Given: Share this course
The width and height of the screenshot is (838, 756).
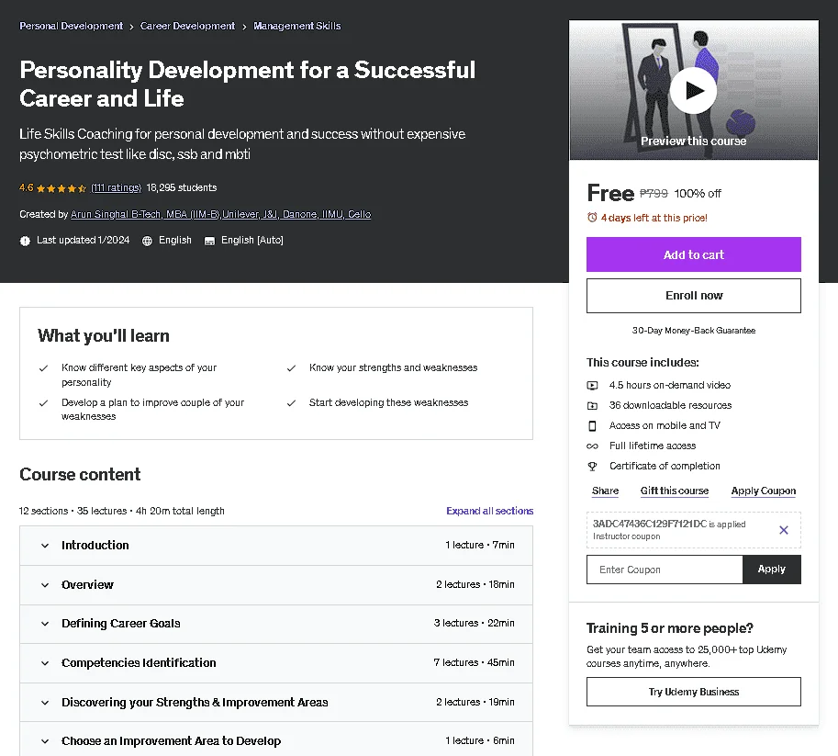Looking at the screenshot, I should coord(605,491).
